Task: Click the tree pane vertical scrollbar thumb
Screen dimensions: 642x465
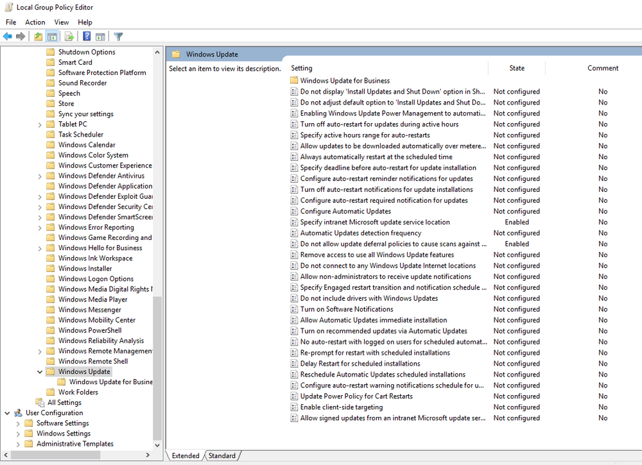Action: [x=157, y=368]
